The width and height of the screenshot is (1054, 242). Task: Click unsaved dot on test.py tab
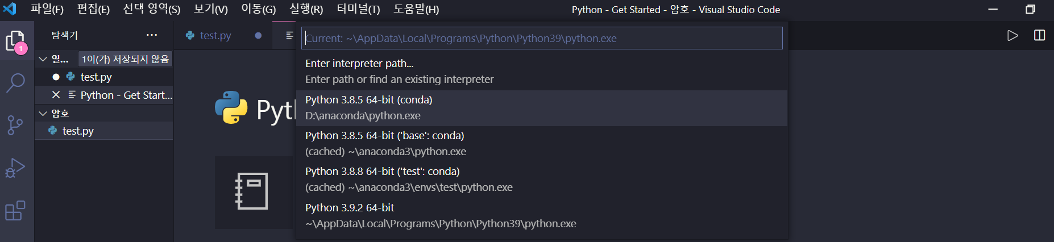258,35
